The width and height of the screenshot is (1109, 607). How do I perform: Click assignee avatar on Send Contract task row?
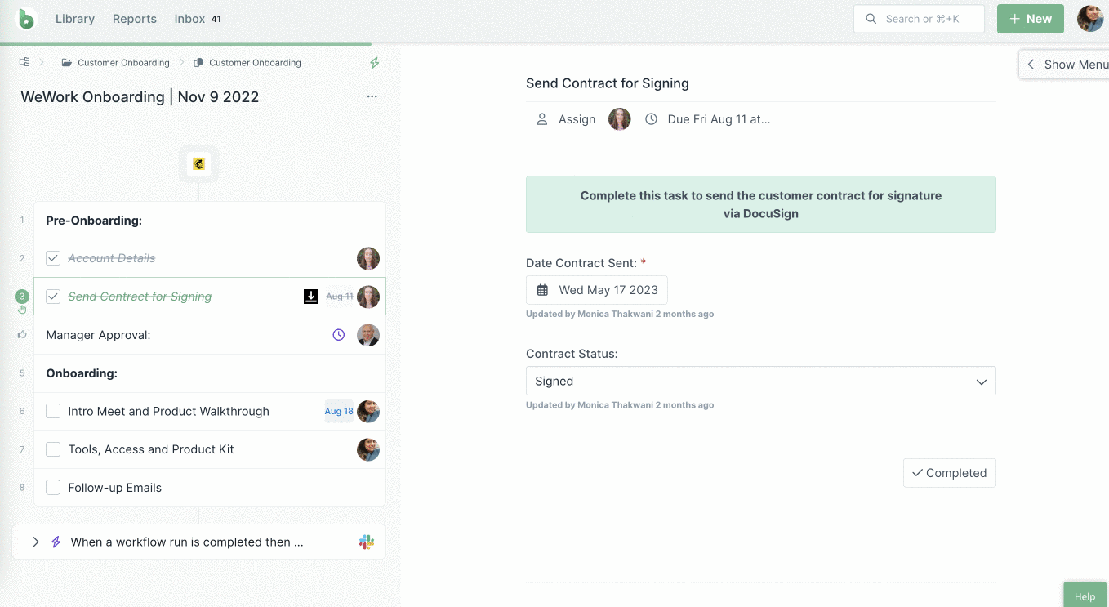coord(368,297)
